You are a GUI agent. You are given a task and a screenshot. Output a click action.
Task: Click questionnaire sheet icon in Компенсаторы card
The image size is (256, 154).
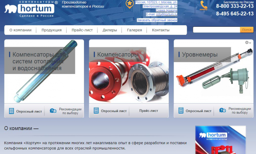pyautogui.click(x=96, y=110)
